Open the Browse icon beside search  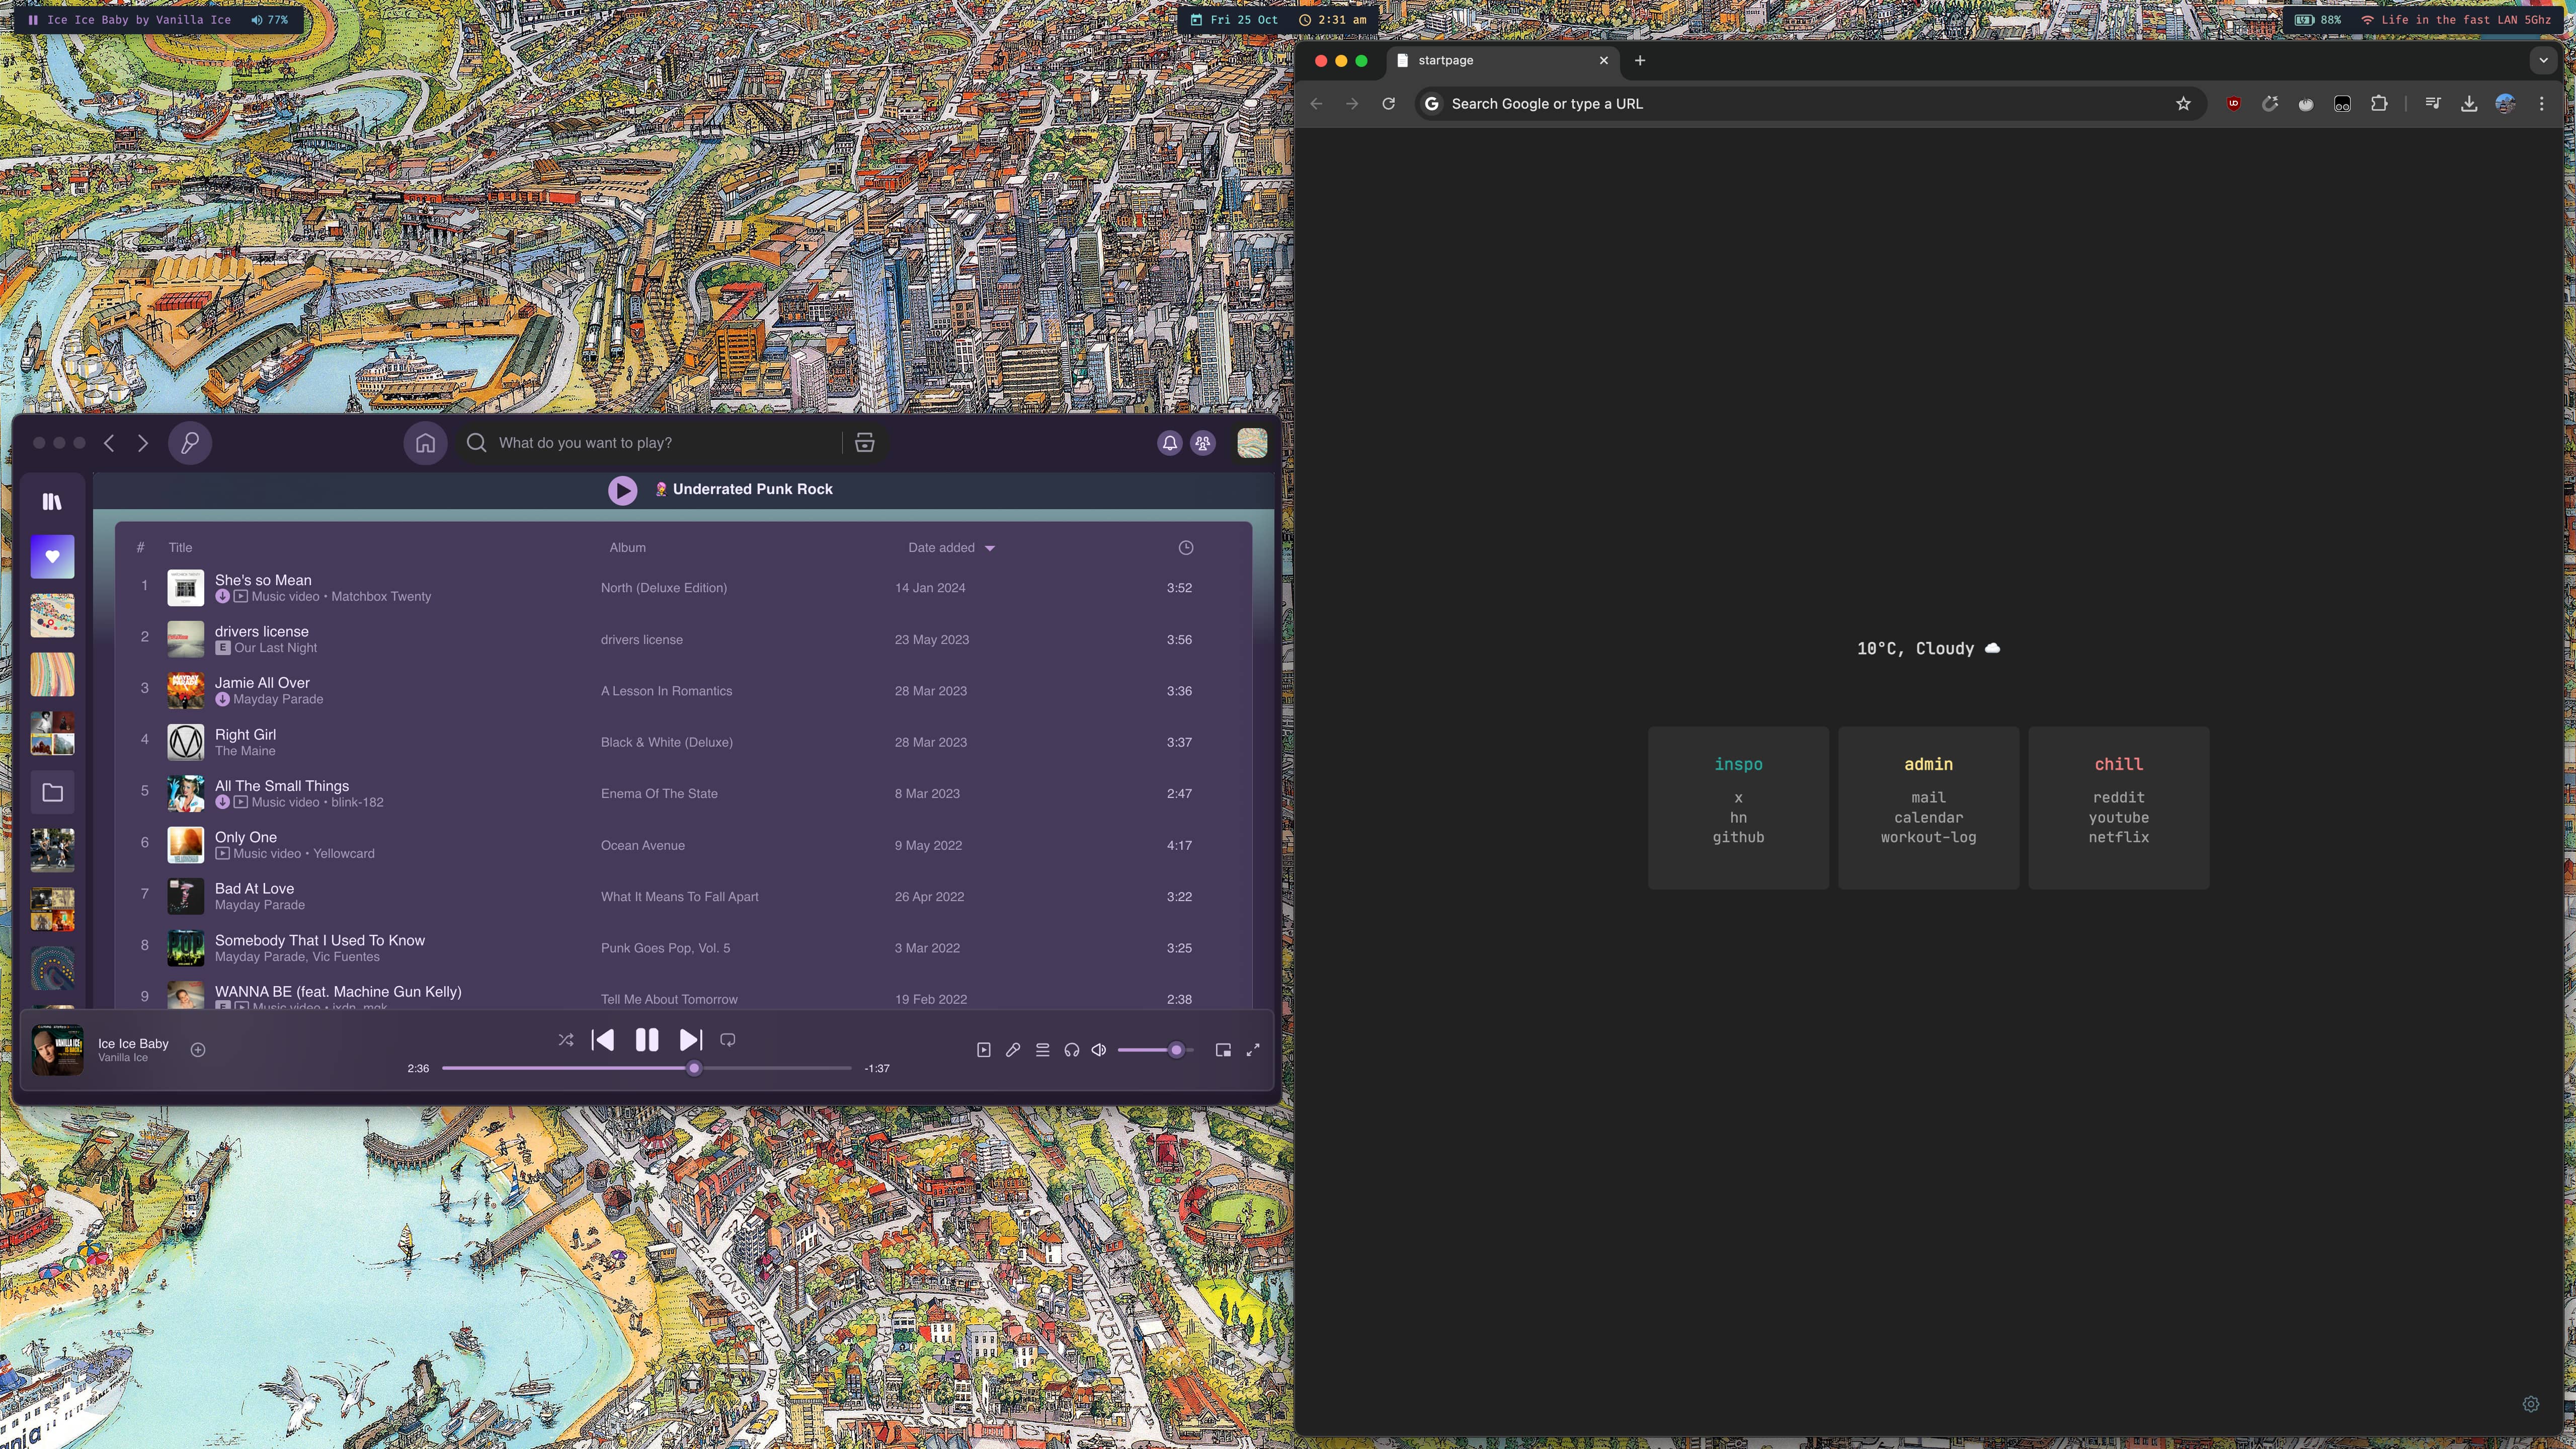point(865,443)
